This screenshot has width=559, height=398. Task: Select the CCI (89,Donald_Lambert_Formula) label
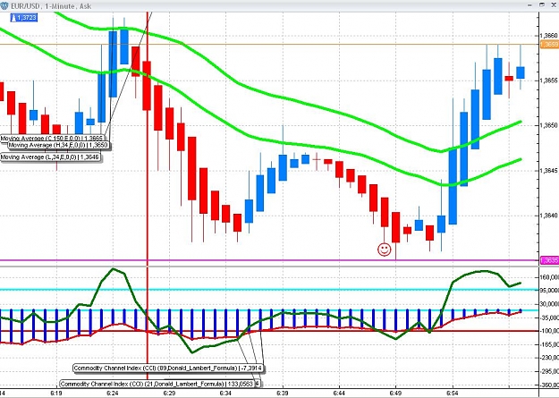click(169, 368)
